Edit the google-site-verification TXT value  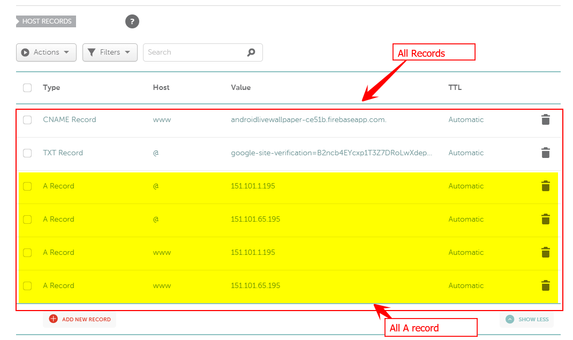point(331,153)
